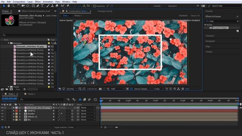The image size is (242, 136).
Task: Select the Hand tool
Action: tap(8, 6)
